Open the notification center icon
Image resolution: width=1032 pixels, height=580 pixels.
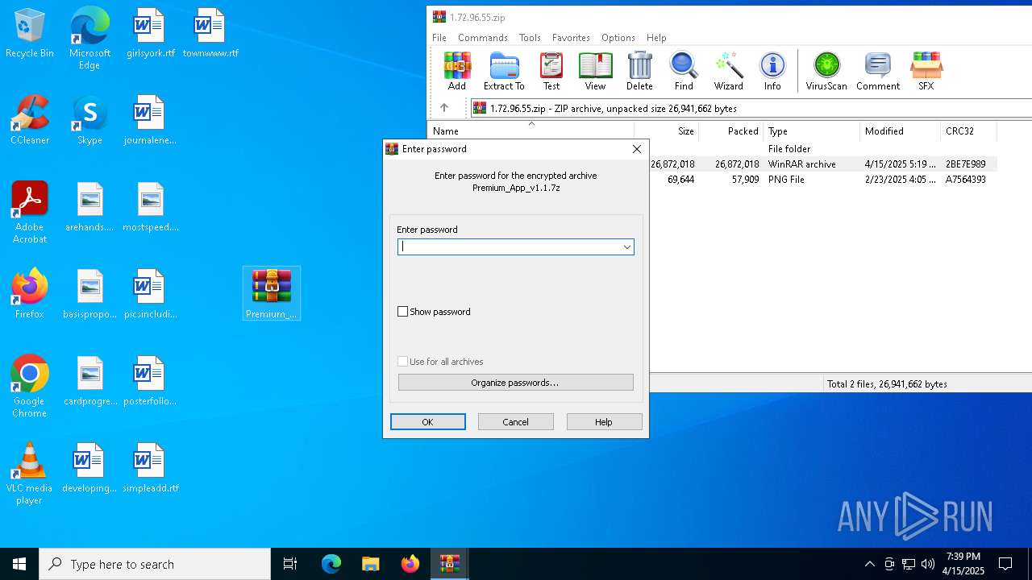tap(1005, 564)
